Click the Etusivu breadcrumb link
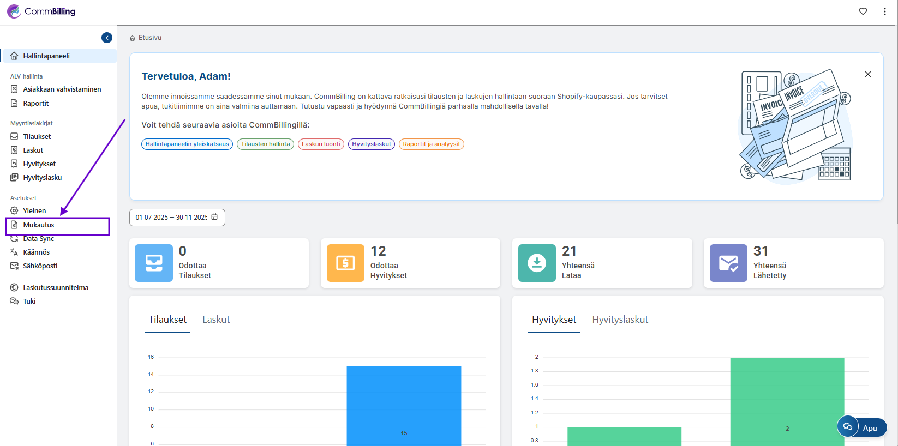 point(149,38)
